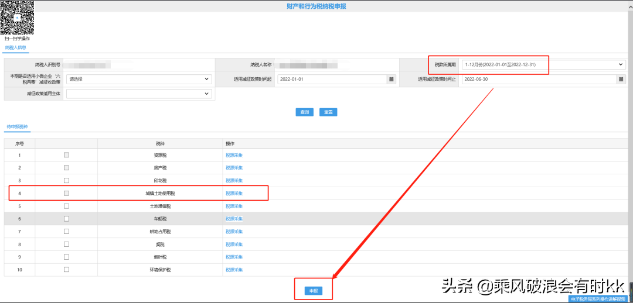Click the 重置 button
The height and width of the screenshot is (303, 633).
click(328, 112)
